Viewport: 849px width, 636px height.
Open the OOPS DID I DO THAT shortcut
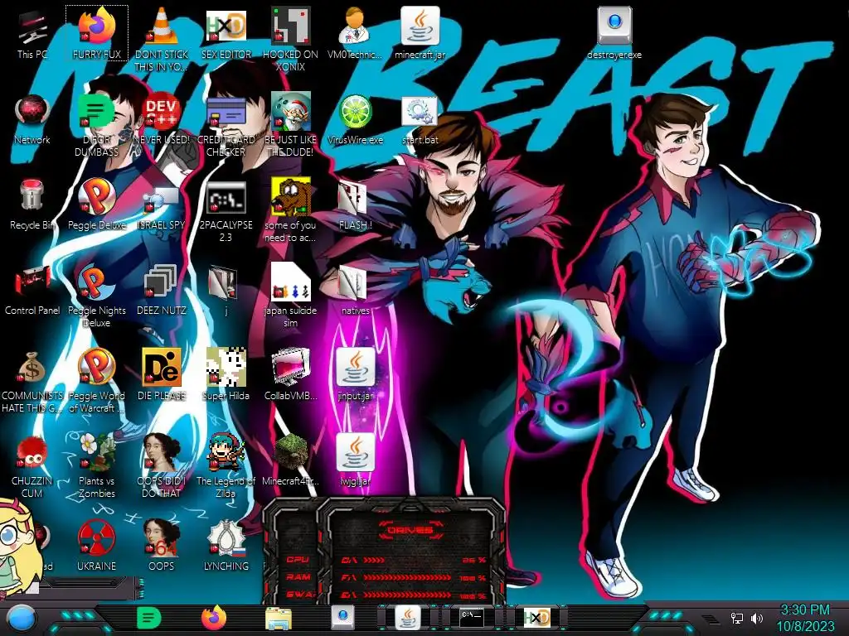click(x=162, y=467)
